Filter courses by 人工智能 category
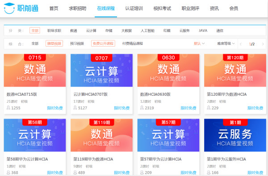The height and width of the screenshot is (176, 268). [x=147, y=31]
